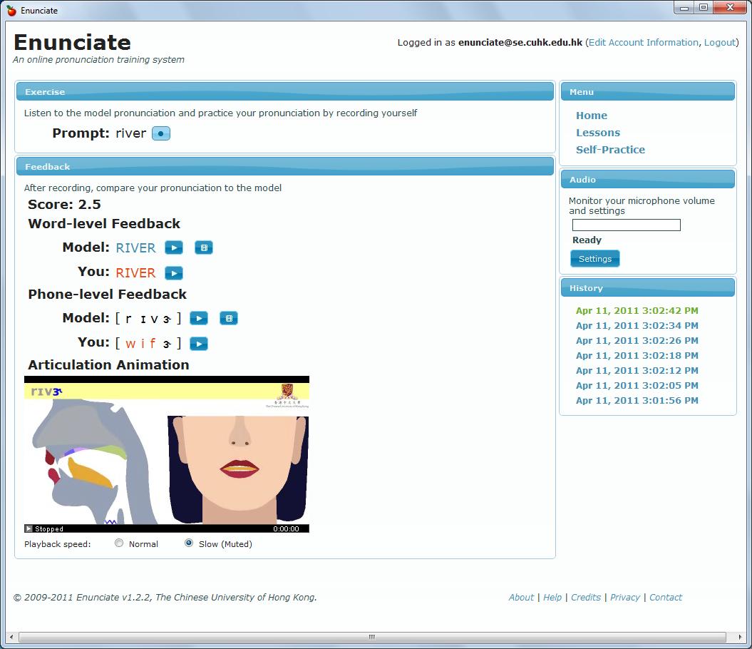Minimize the Enunciate window
Viewport: 752px width, 649px height.
tap(684, 8)
